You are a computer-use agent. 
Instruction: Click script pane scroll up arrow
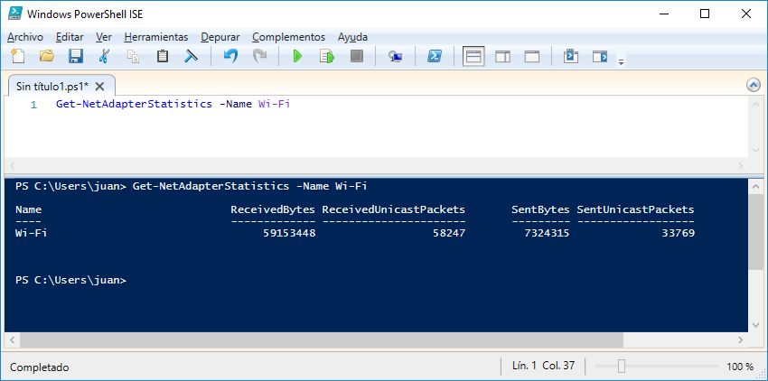(755, 105)
